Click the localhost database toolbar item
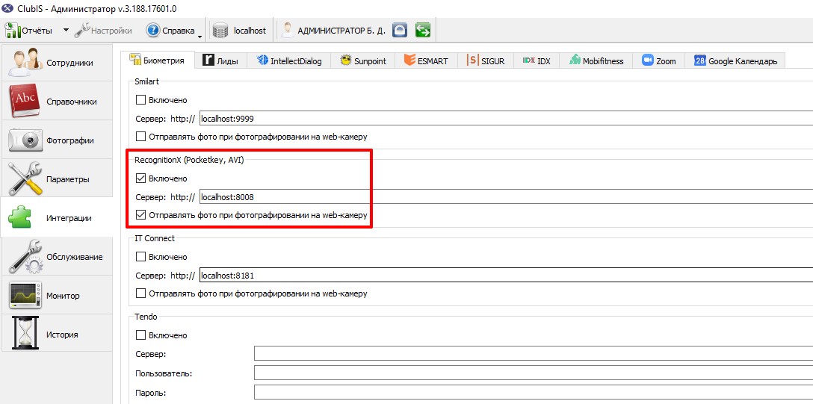The image size is (813, 404). click(x=240, y=31)
